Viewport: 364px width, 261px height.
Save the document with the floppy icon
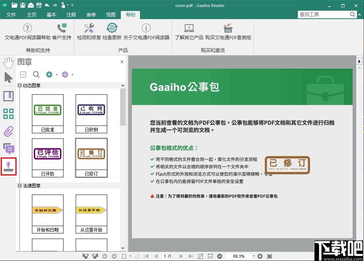tap(22, 5)
